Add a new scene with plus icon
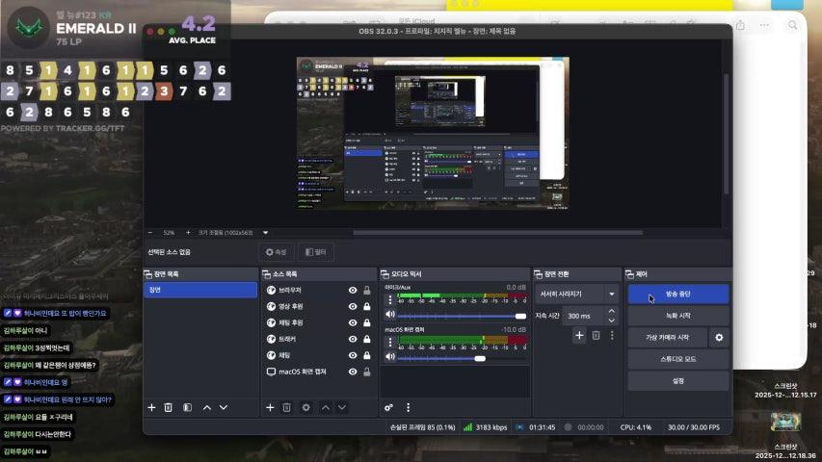 151,407
